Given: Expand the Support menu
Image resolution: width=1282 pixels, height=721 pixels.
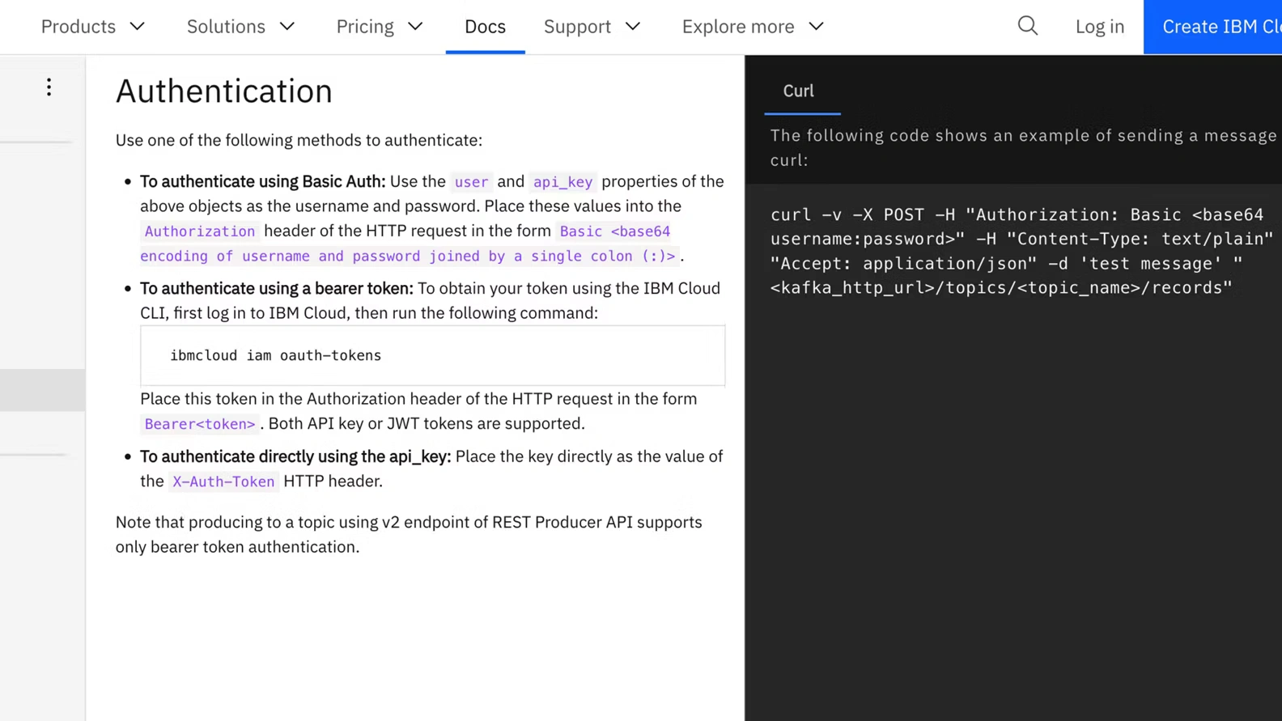Looking at the screenshot, I should click(592, 27).
